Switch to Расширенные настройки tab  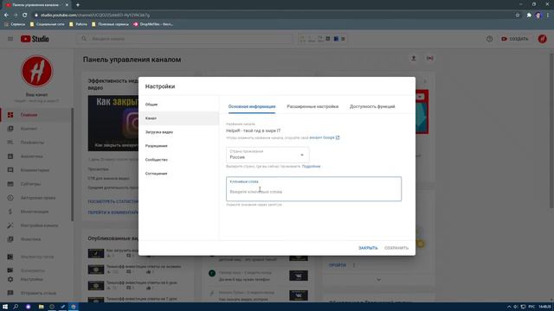(x=312, y=106)
